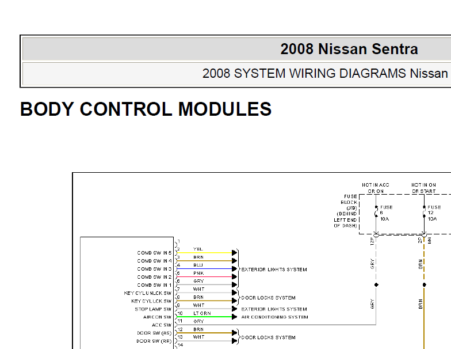The width and height of the screenshot is (451, 349).
Task: Click the "COMB SW IN 1" terminal label
Action: coord(154,285)
